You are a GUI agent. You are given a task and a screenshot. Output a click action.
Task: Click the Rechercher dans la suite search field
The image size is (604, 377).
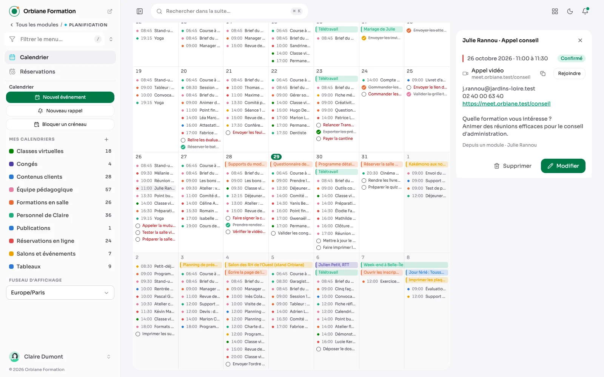[230, 11]
